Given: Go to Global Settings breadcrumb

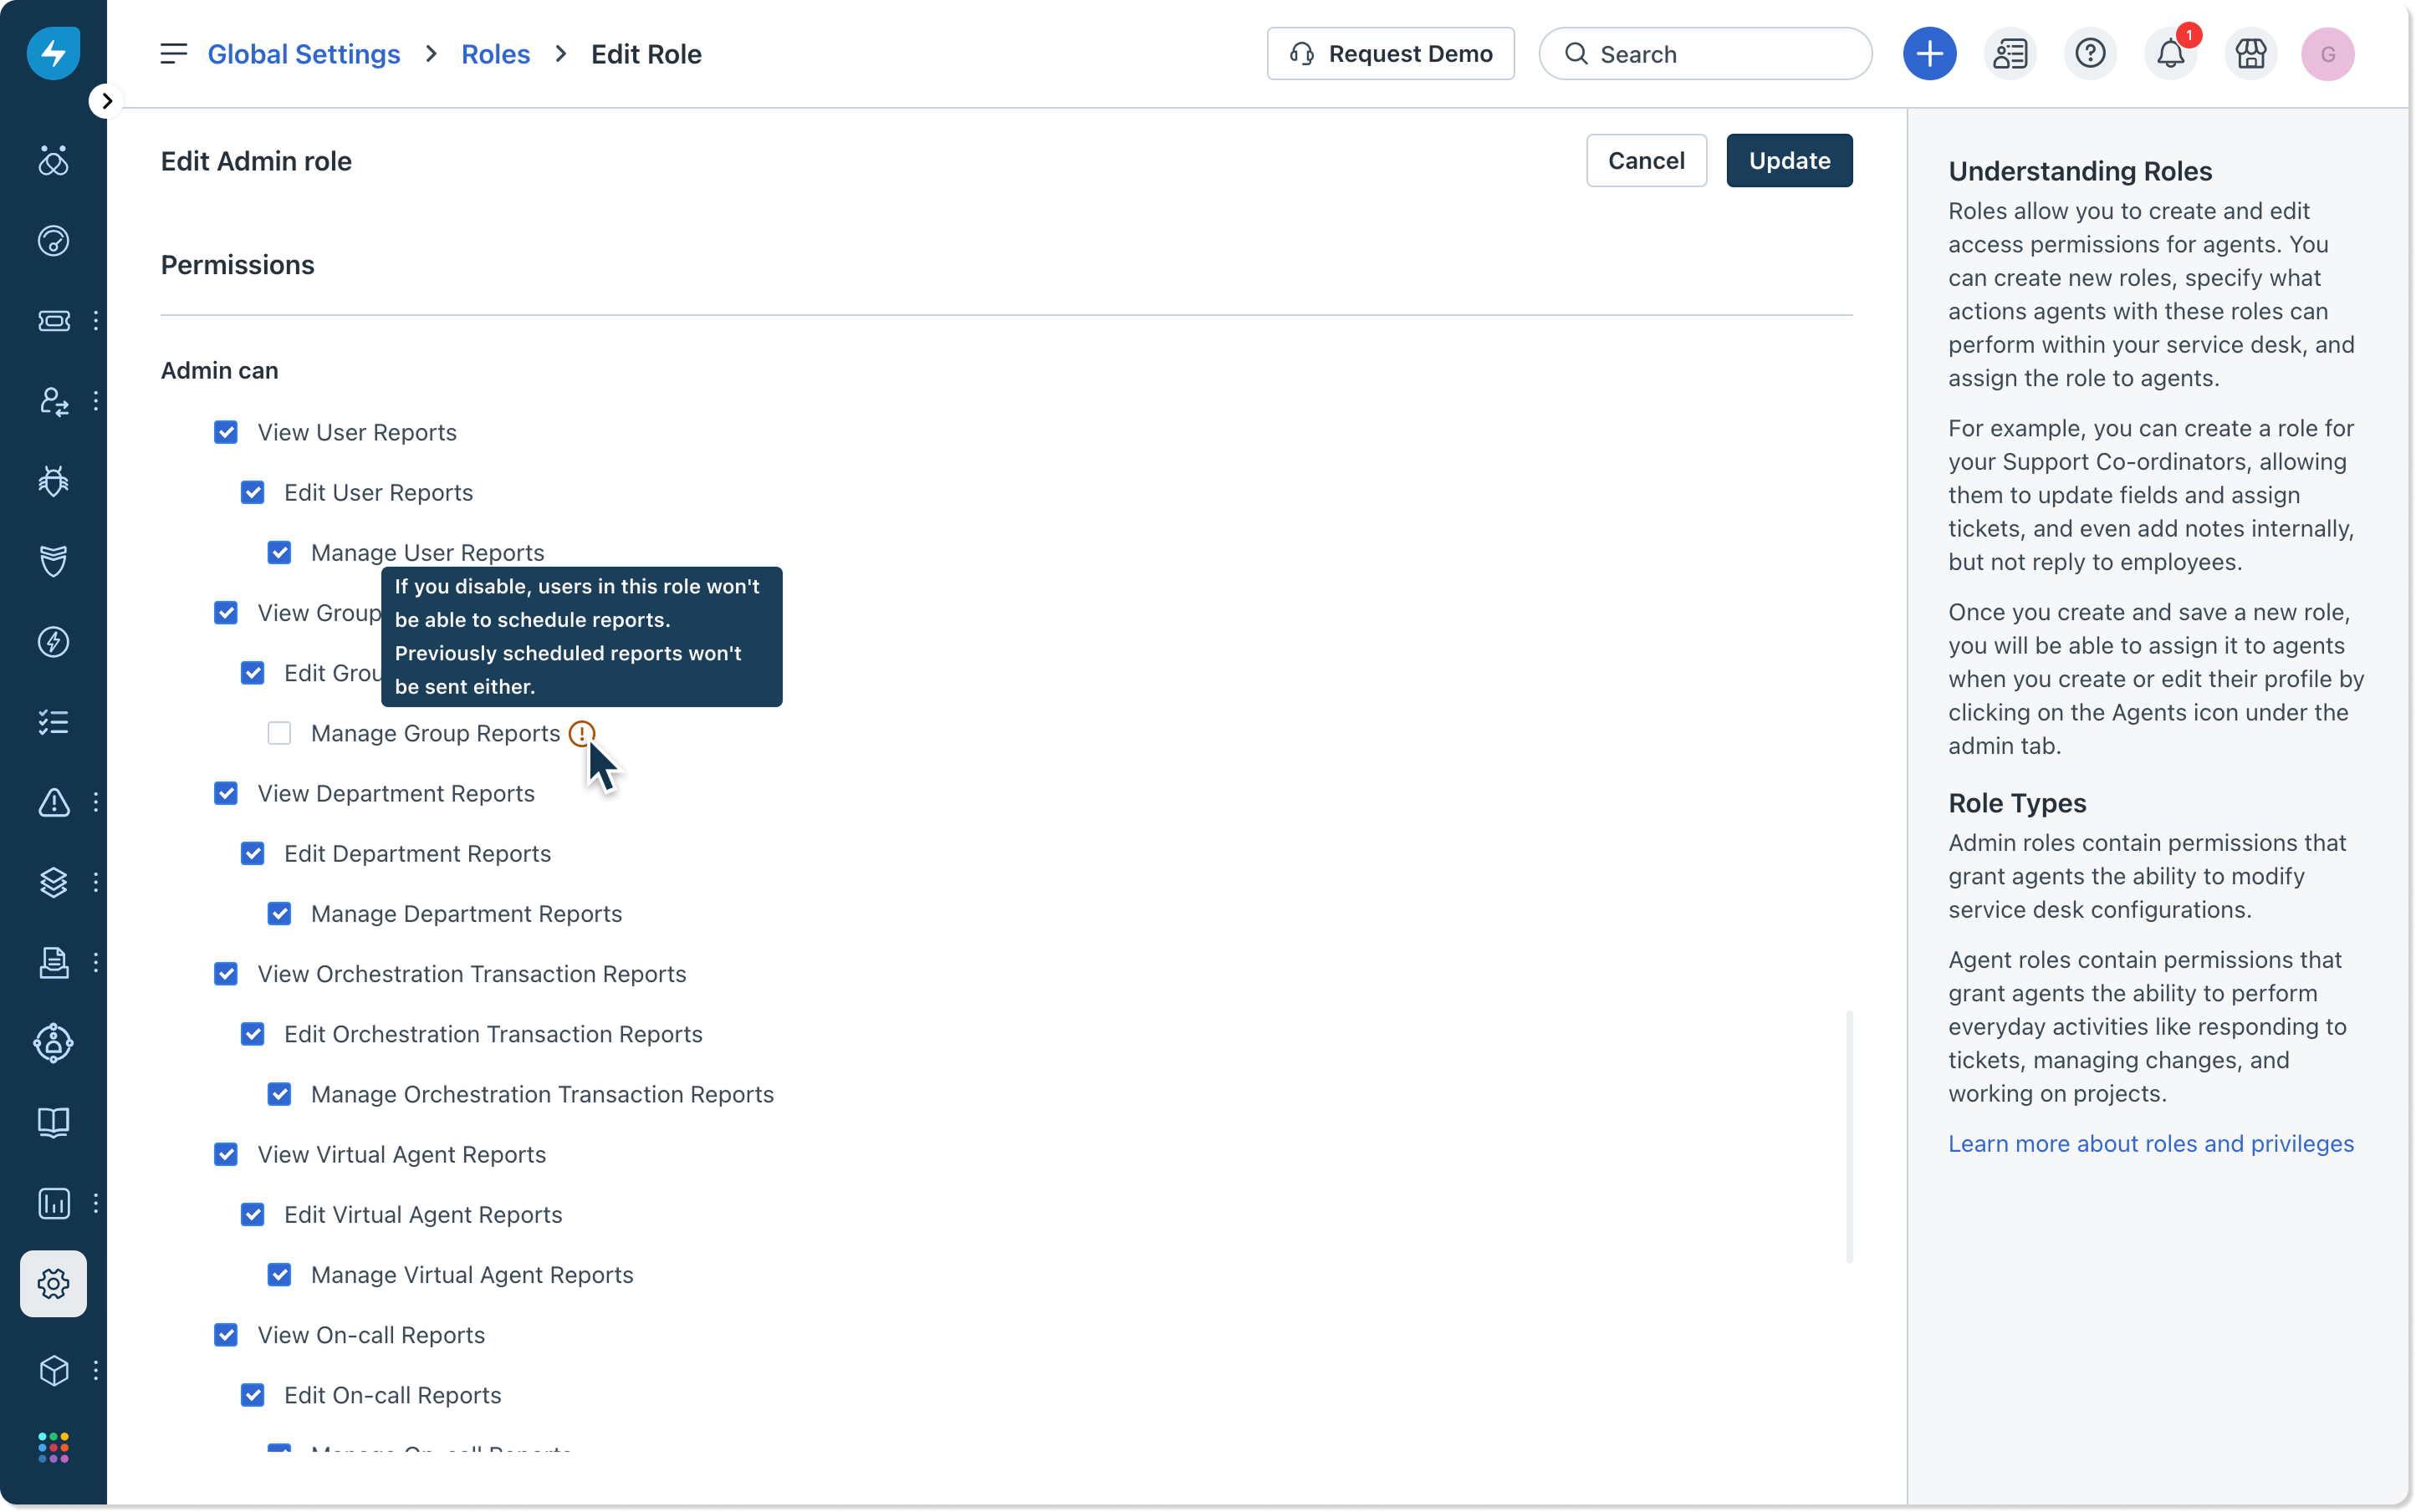Looking at the screenshot, I should [x=303, y=54].
